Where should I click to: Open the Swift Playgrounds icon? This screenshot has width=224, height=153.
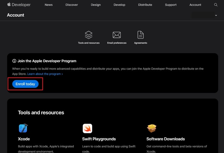click(x=87, y=128)
